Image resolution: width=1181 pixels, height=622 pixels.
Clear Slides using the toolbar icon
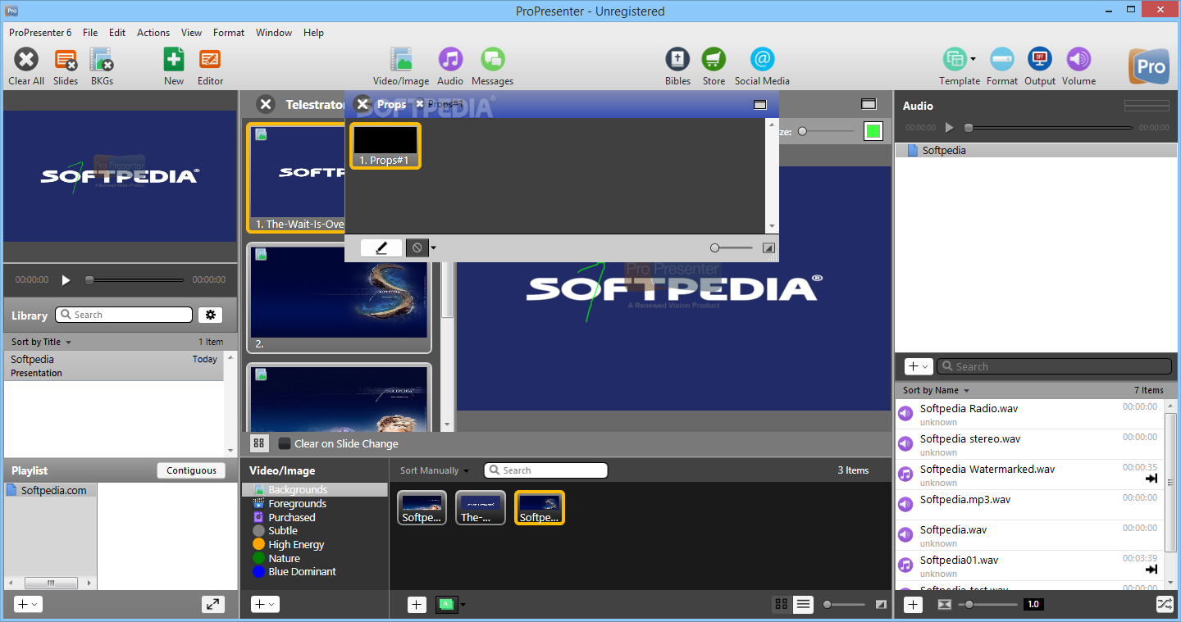[66, 60]
